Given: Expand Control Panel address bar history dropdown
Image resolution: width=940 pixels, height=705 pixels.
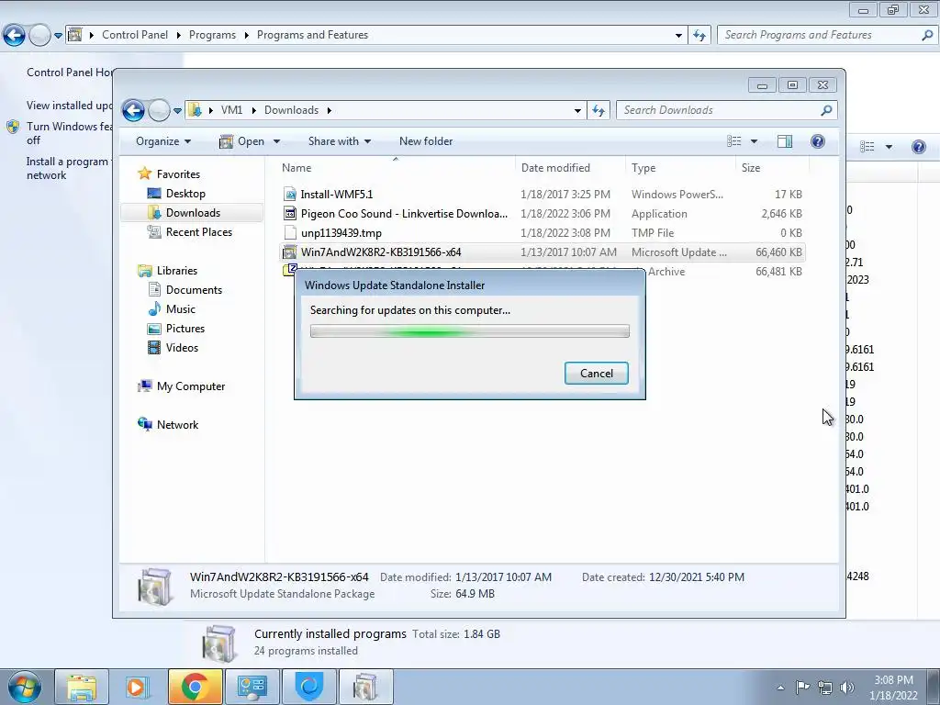Looking at the screenshot, I should [x=678, y=36].
